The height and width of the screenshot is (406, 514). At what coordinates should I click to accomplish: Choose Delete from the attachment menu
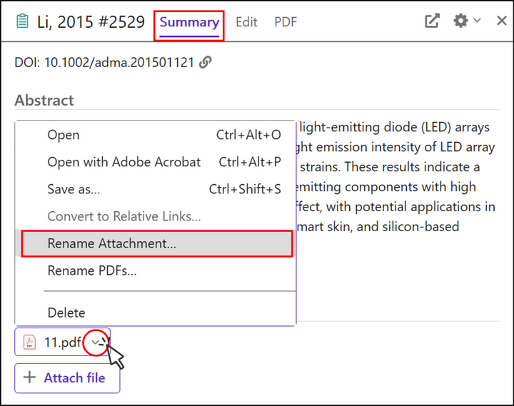pos(66,313)
